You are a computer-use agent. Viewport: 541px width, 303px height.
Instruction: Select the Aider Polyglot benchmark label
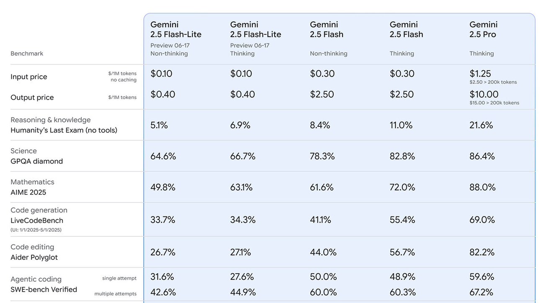[x=34, y=257]
